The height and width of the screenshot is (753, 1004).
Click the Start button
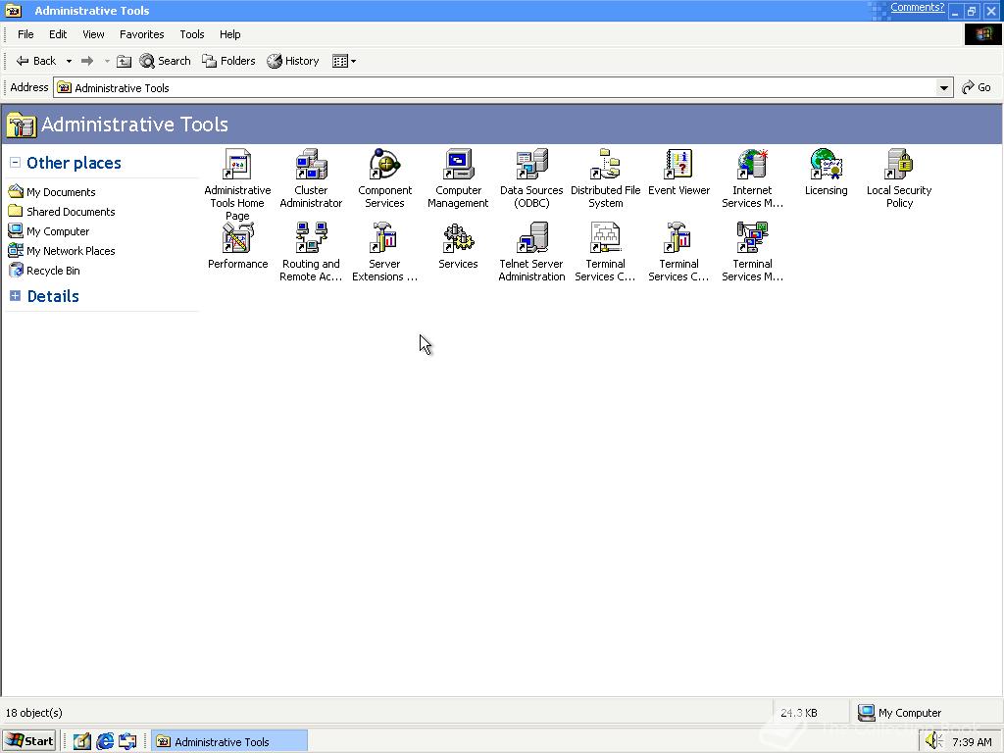(29, 741)
